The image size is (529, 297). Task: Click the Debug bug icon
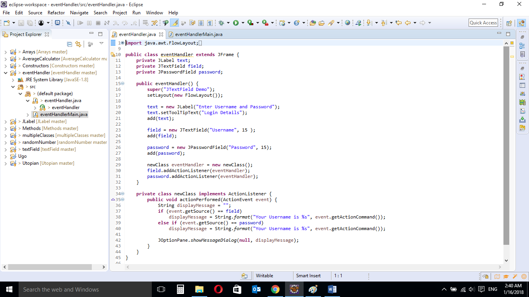tap(221, 23)
